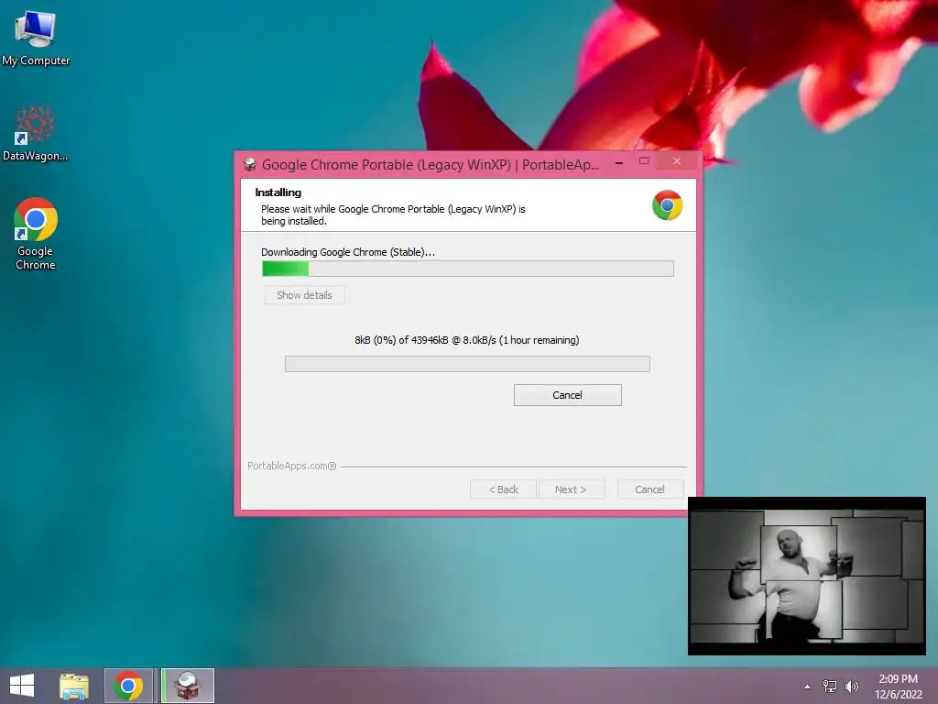Open the volume tray icon
Image resolution: width=938 pixels, height=704 pixels.
click(852, 686)
